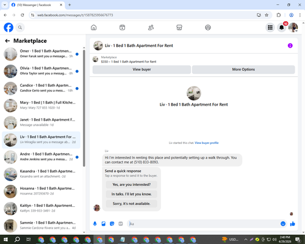This screenshot has width=305, height=244.
Task: Click the large Liv apartment avatar in chat
Action: 194,93
